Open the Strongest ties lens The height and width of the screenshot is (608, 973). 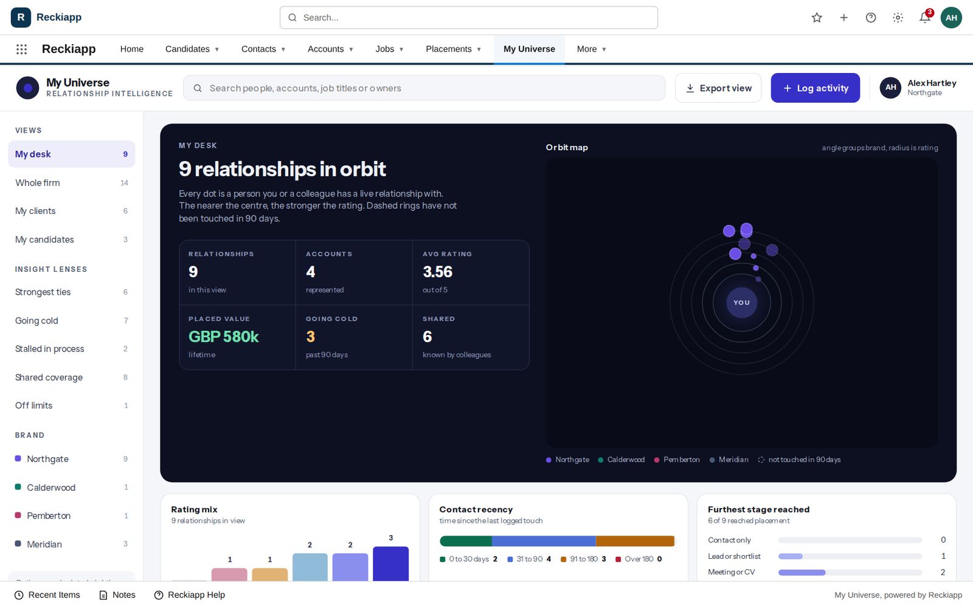[72, 292]
